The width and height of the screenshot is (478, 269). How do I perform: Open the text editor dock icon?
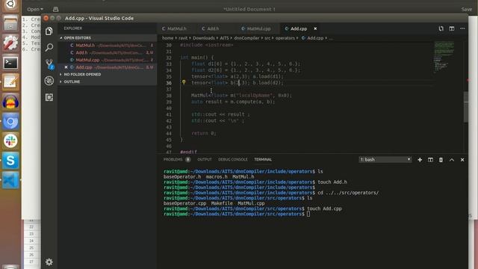(x=10, y=82)
